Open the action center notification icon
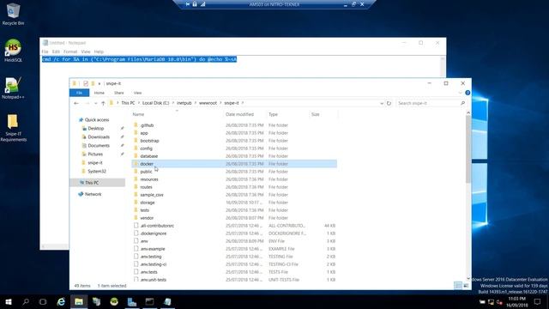The width and height of the screenshot is (549, 309). pyautogui.click(x=538, y=301)
